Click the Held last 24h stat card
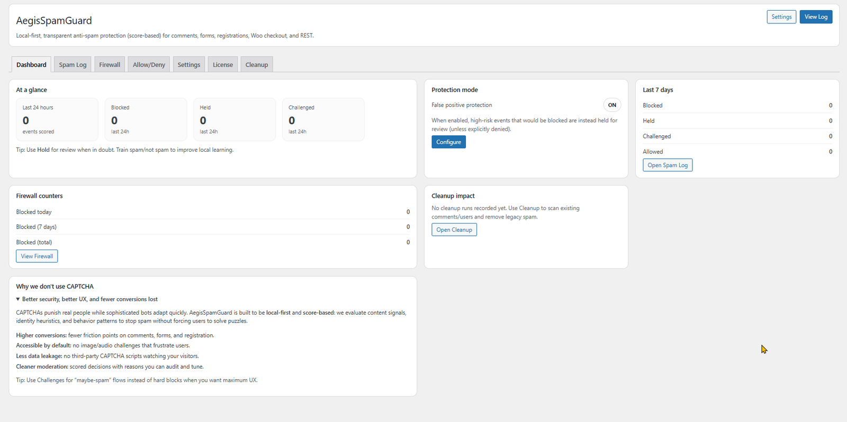 pos(235,120)
